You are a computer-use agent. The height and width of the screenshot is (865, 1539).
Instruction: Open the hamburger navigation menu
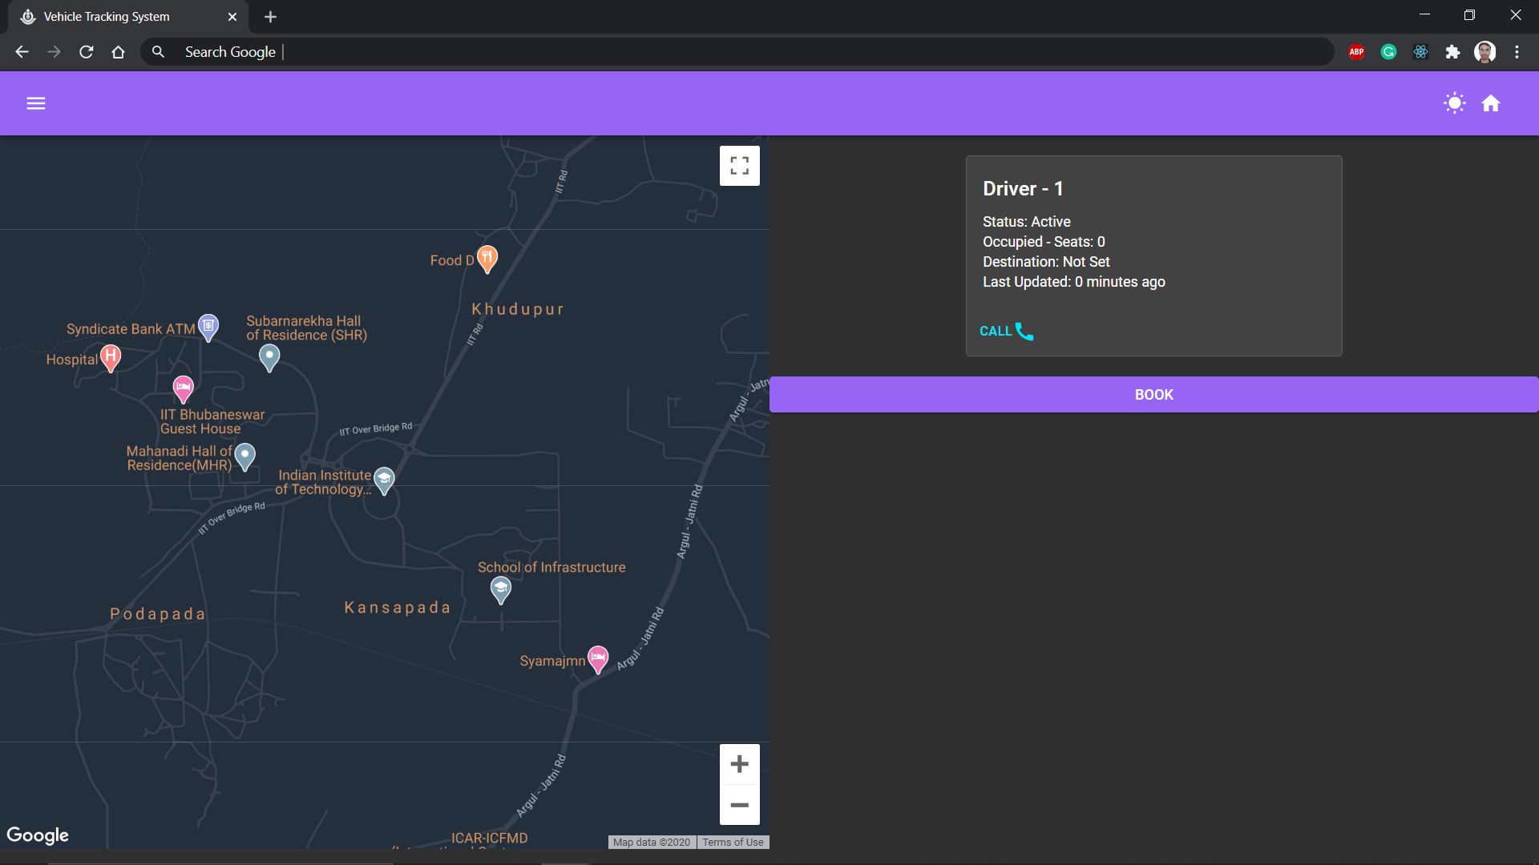(x=36, y=103)
